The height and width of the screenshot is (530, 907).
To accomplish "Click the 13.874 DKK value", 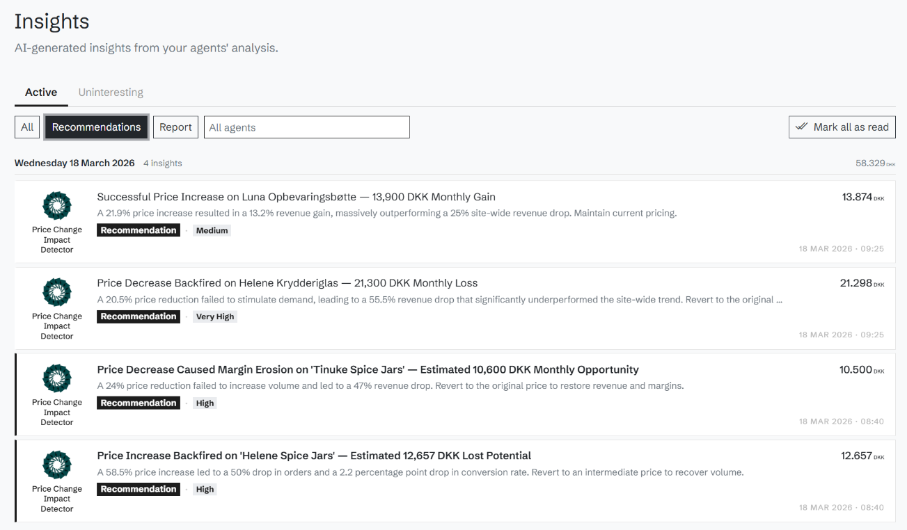I will pyautogui.click(x=863, y=197).
